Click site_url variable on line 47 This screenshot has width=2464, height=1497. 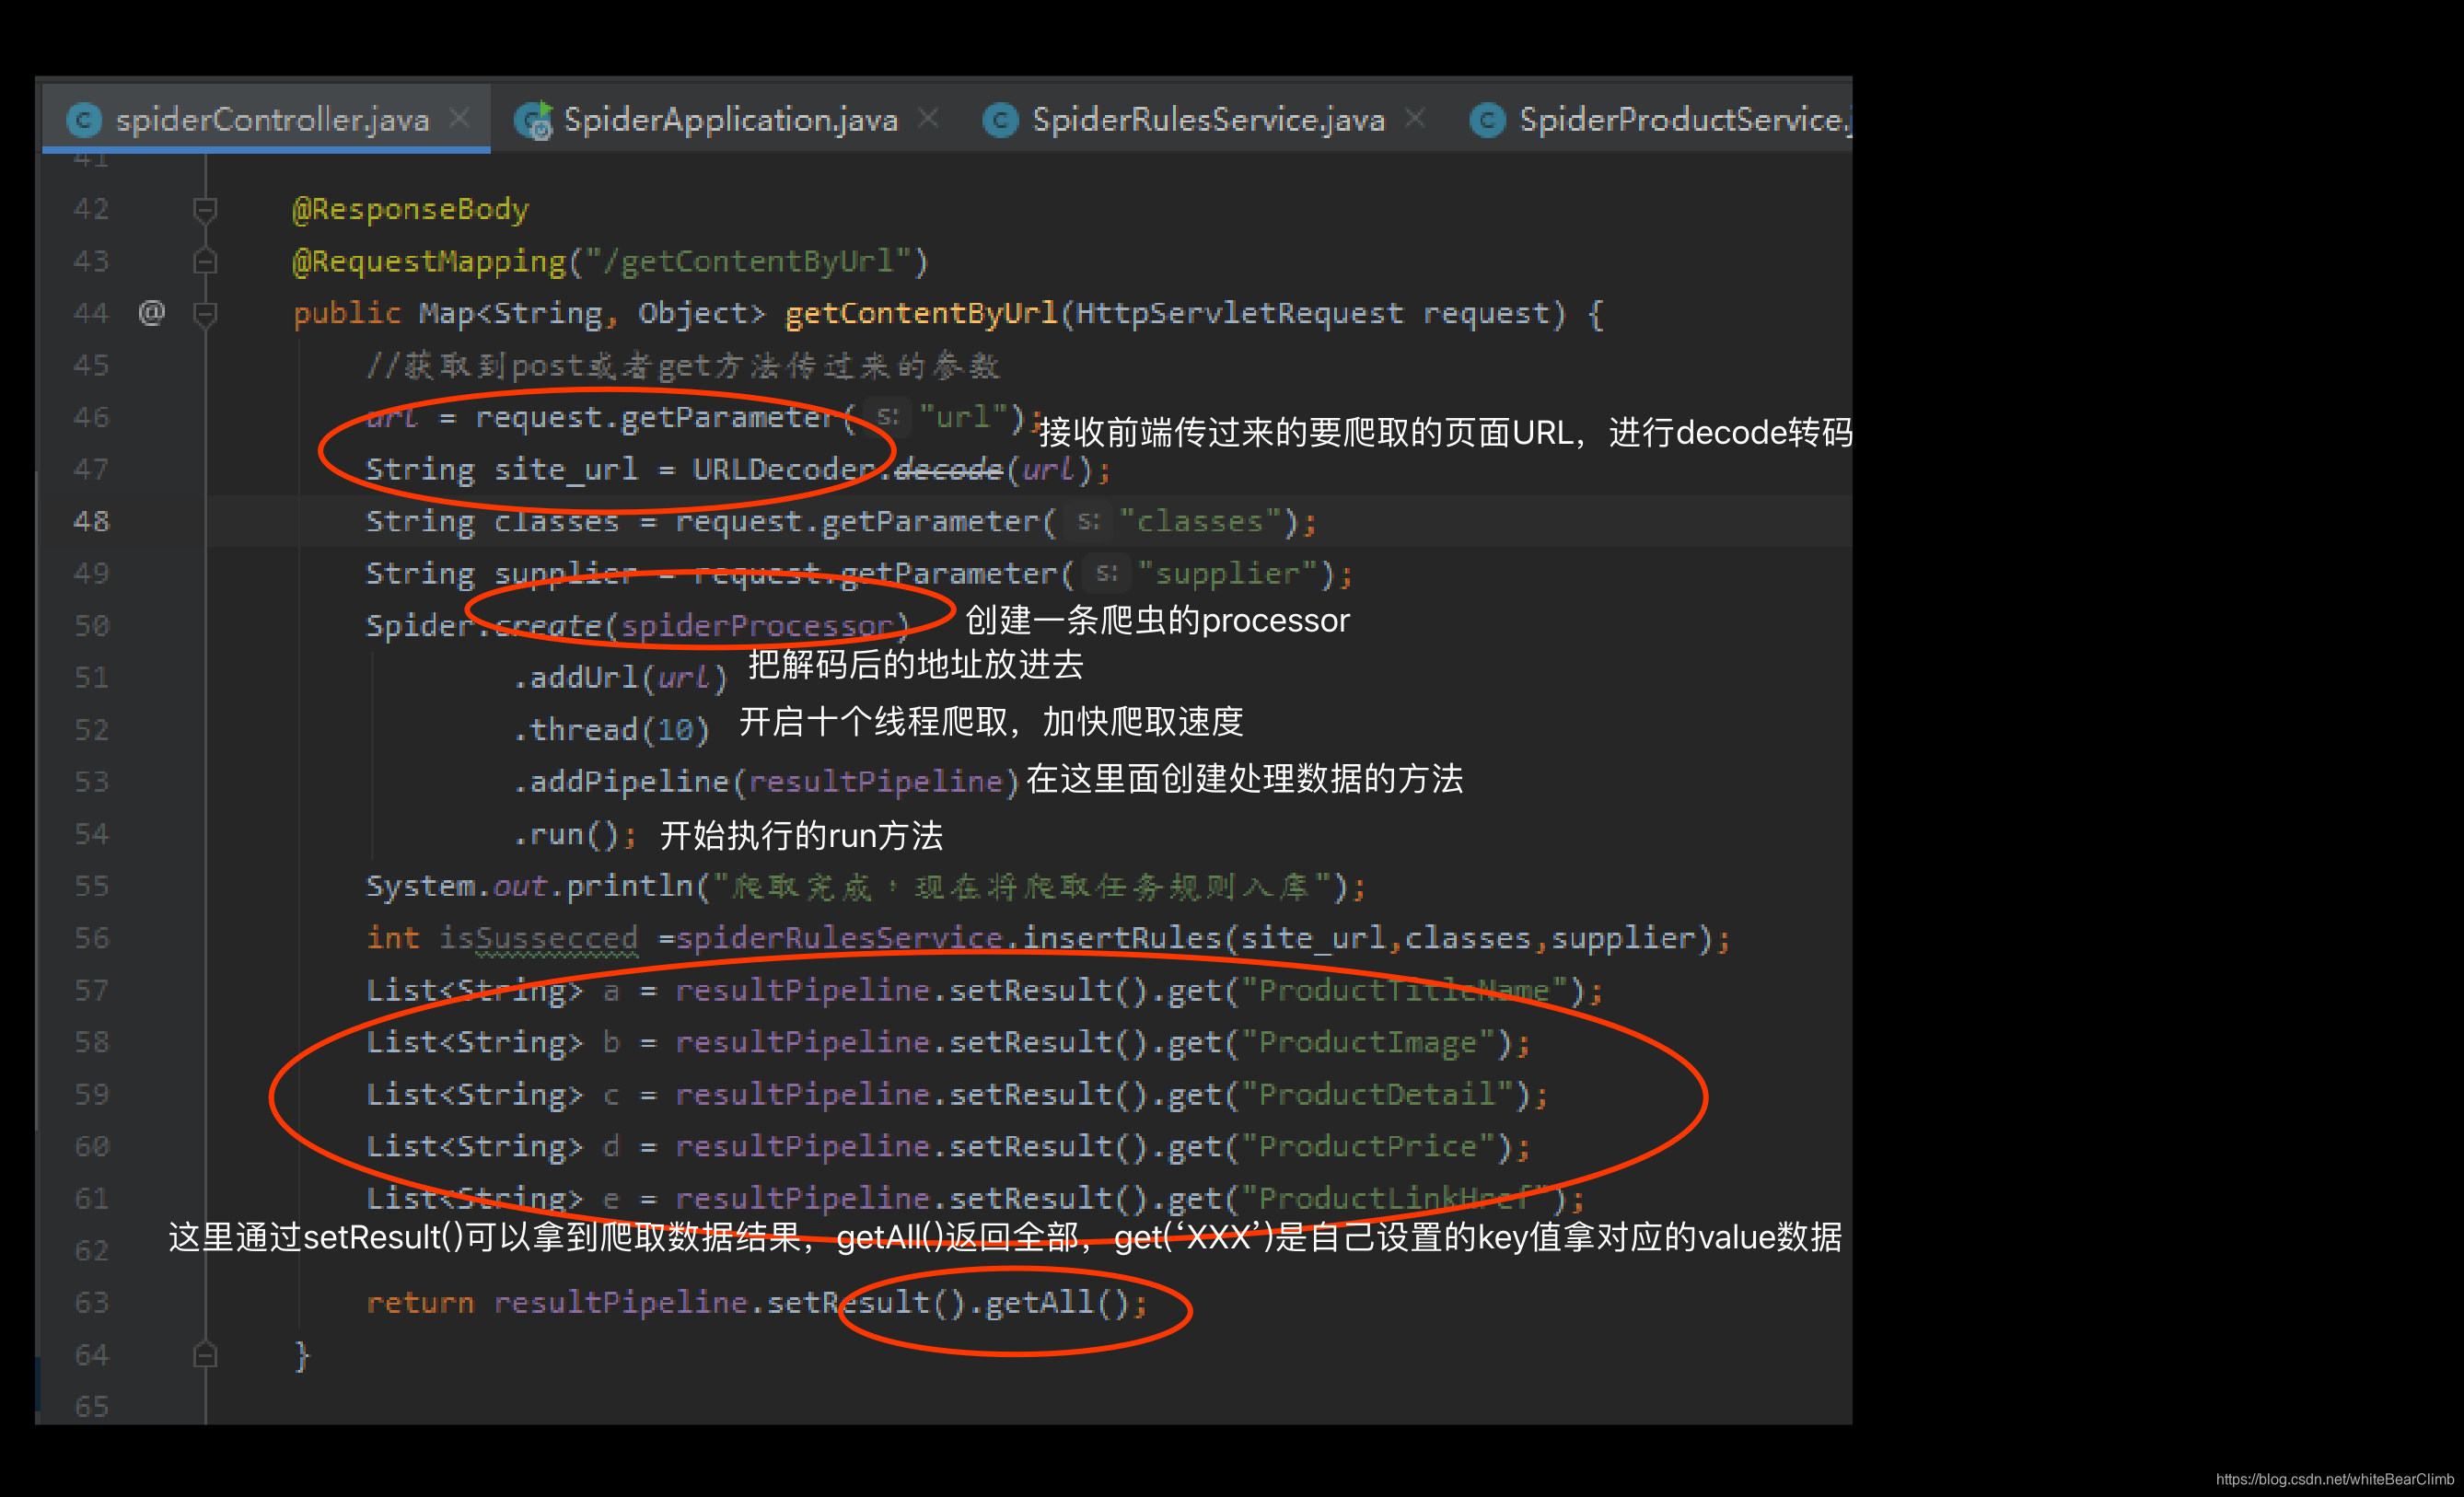click(566, 469)
